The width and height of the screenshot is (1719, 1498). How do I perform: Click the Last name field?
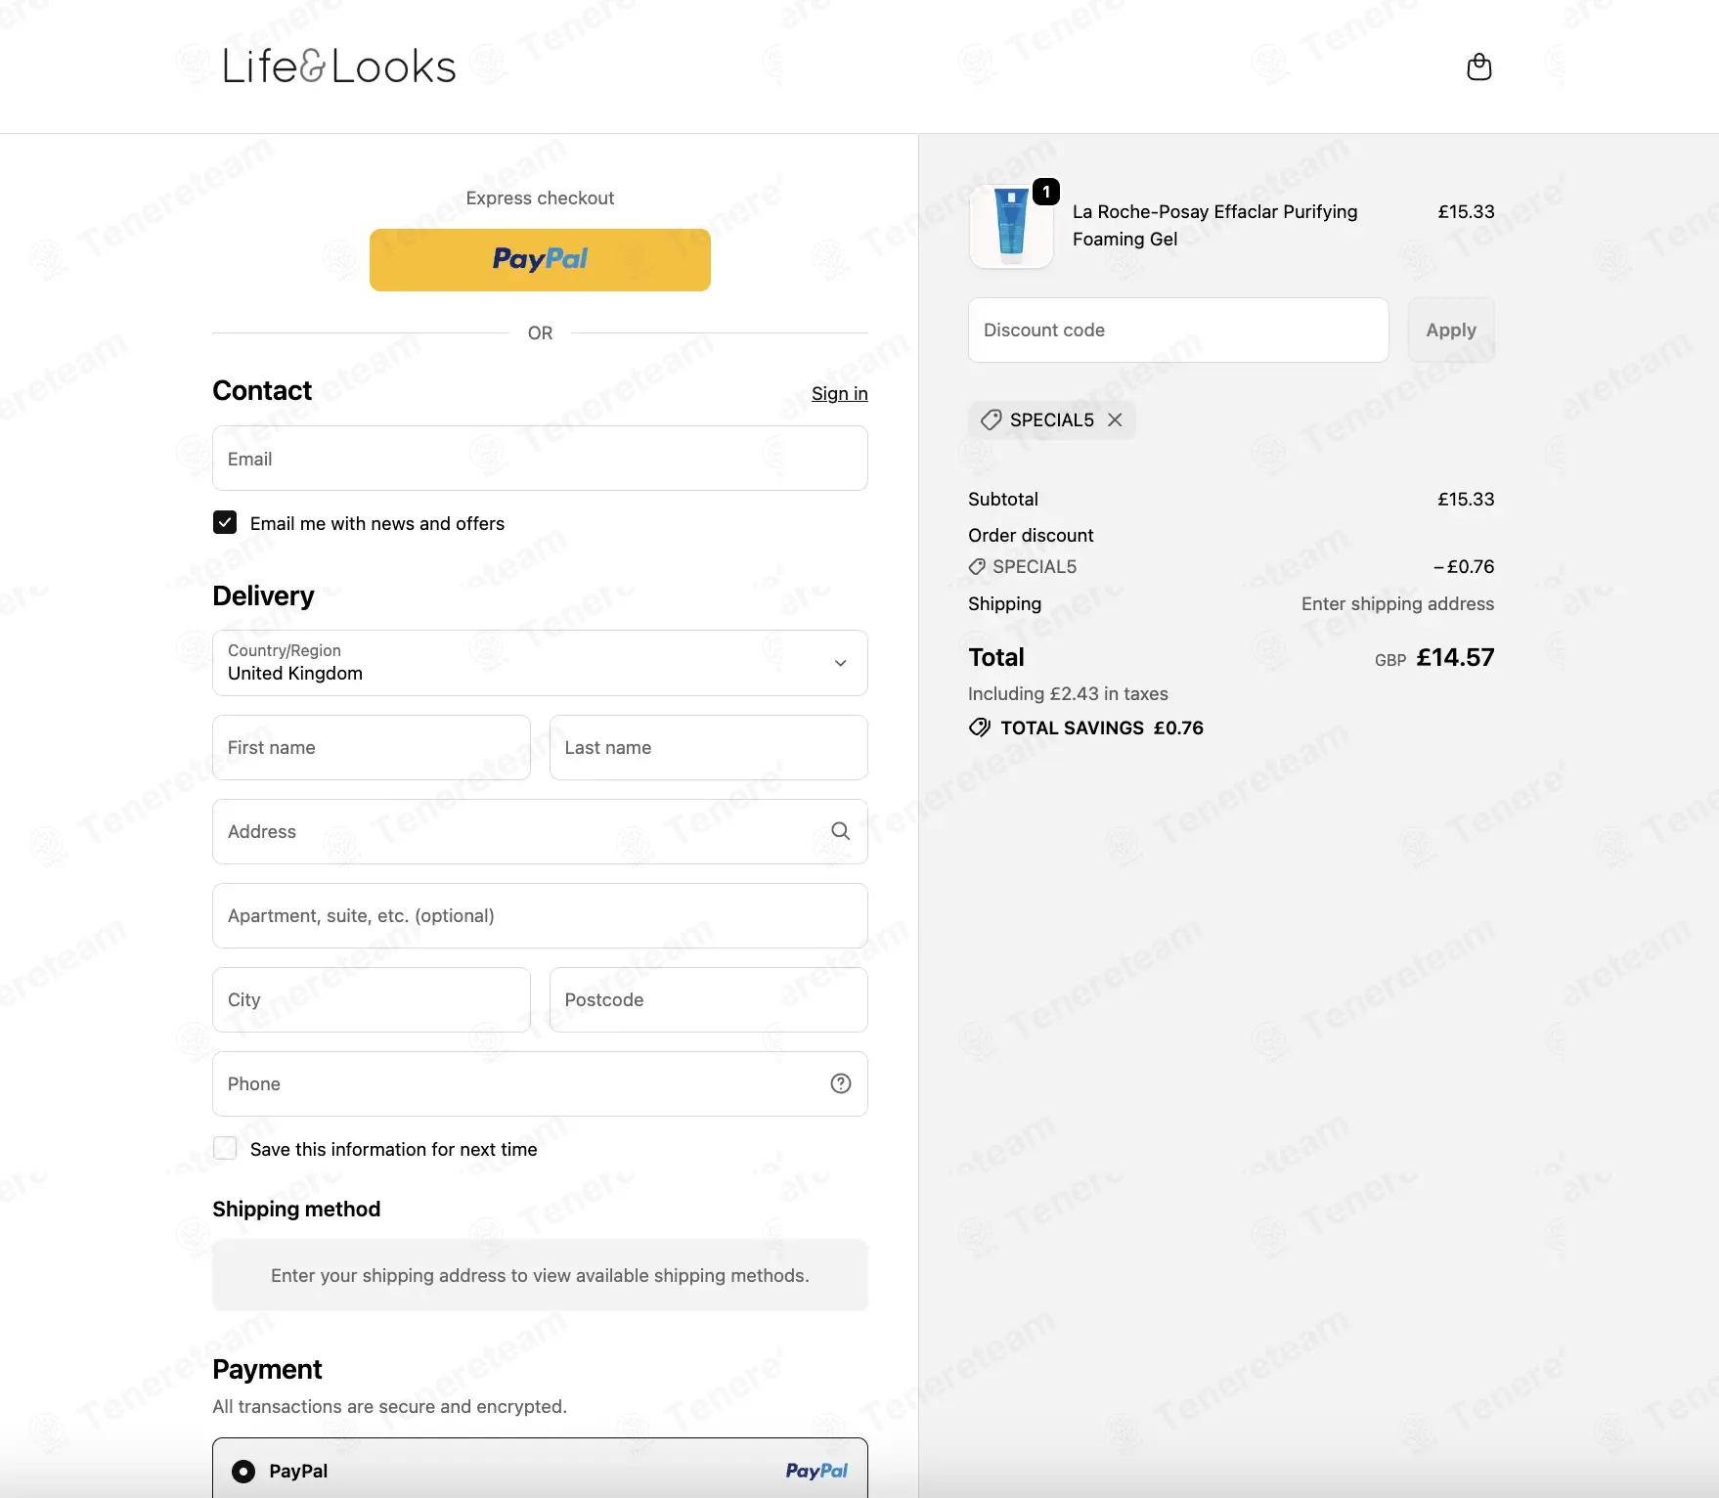click(x=708, y=747)
